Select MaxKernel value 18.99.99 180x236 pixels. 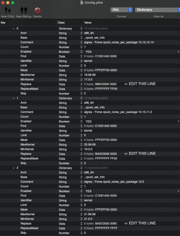point(90,75)
